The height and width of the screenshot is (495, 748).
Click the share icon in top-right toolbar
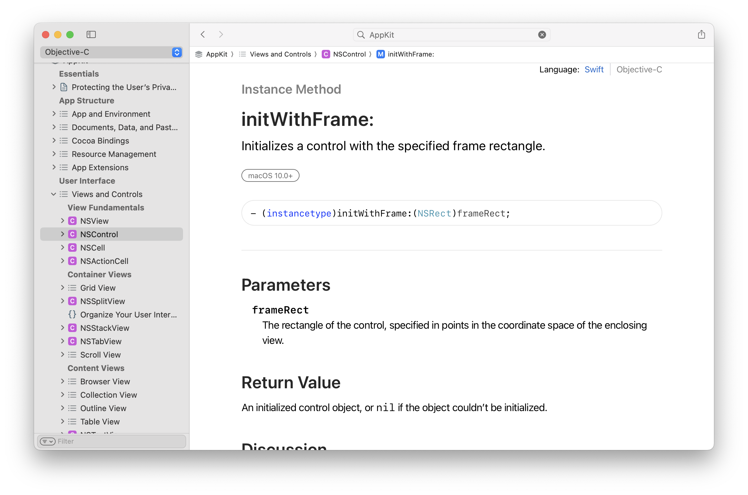(701, 34)
